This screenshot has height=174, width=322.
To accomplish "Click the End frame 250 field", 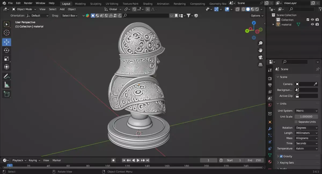I will coord(254,160).
